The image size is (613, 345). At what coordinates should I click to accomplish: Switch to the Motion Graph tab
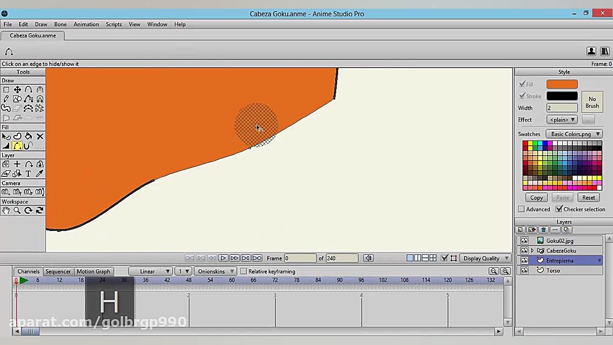click(x=93, y=271)
